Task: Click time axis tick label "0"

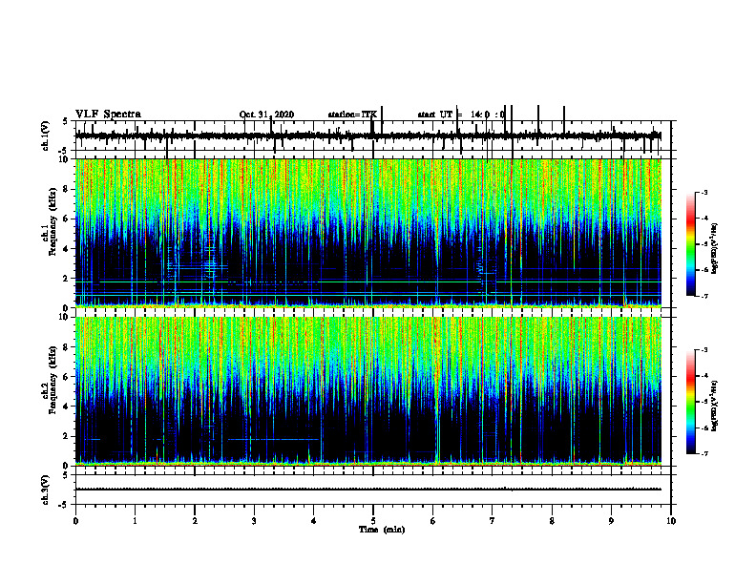Action: 75,521
